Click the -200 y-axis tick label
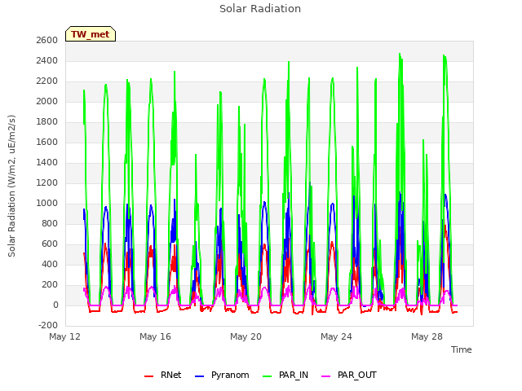Image resolution: width=522 pixels, height=391 pixels. [48, 326]
